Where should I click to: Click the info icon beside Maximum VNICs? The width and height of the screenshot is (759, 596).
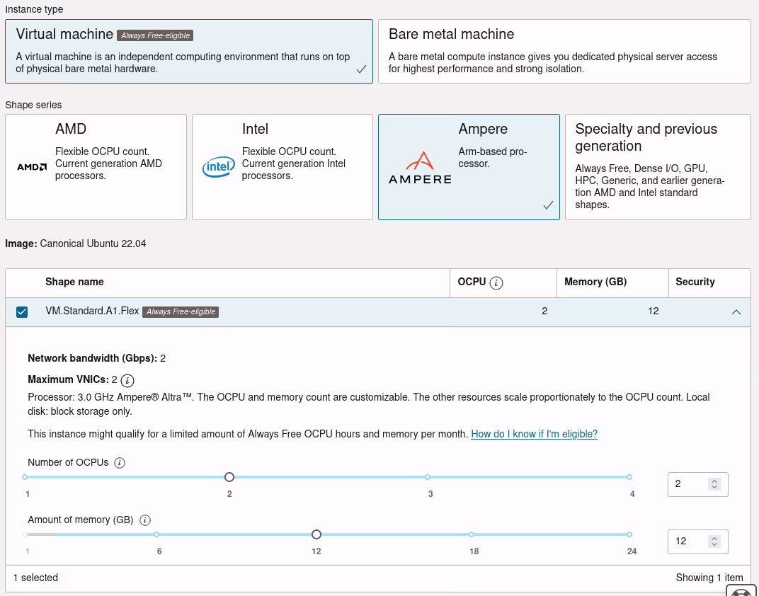click(127, 380)
